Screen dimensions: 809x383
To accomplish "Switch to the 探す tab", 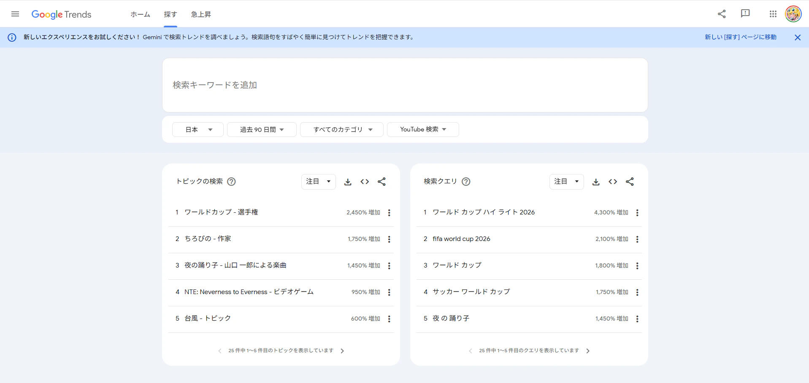I will click(170, 14).
